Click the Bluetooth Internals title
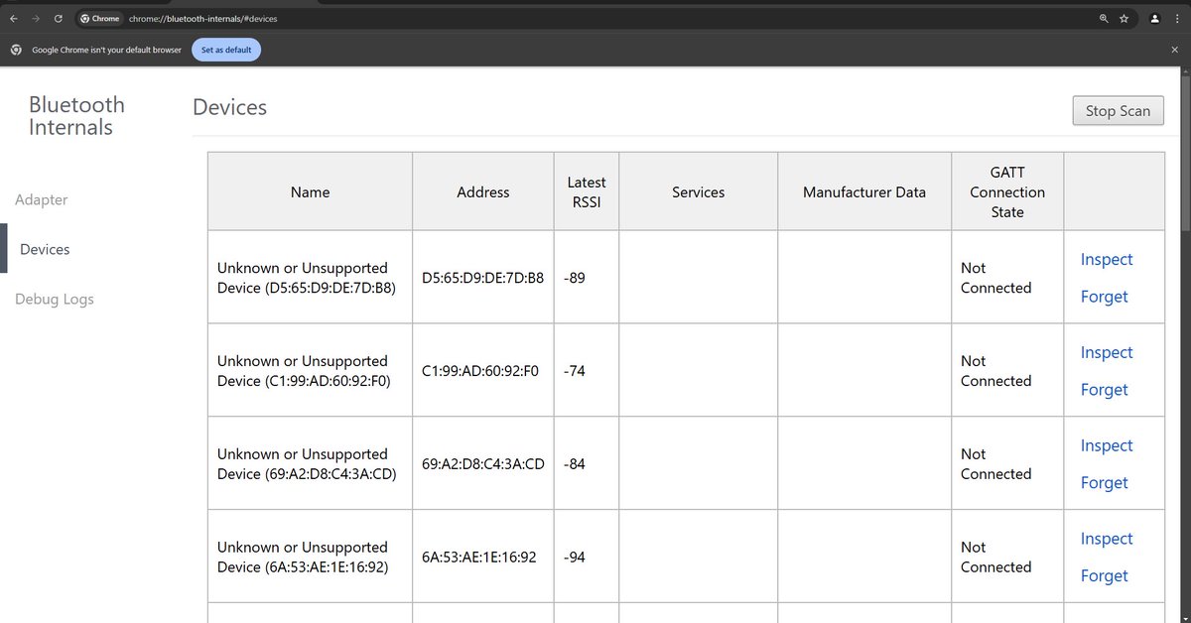 tap(76, 116)
